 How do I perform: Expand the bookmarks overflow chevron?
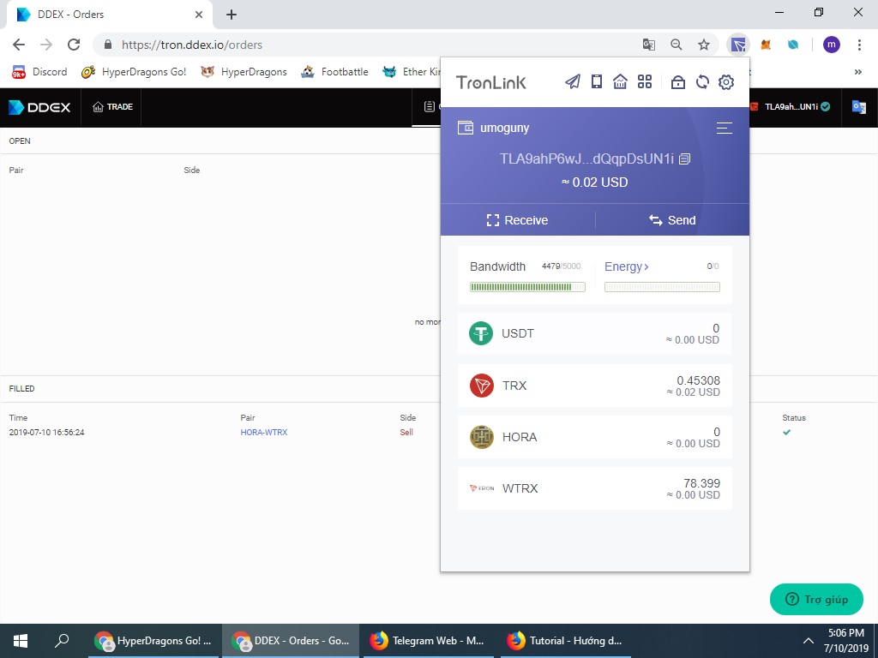857,72
